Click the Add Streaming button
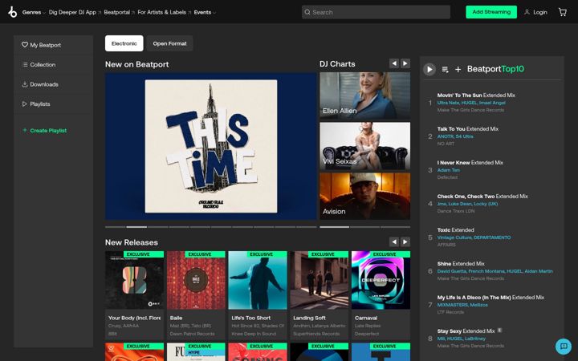This screenshot has width=578, height=361. click(x=491, y=12)
